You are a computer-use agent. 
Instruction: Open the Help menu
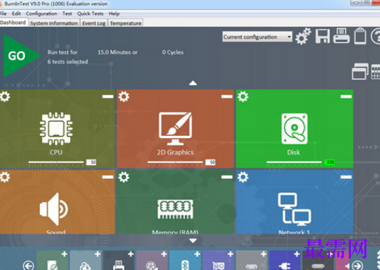(x=114, y=14)
